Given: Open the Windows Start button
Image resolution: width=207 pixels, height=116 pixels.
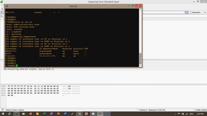Looking at the screenshot, I should click(x=3, y=114).
